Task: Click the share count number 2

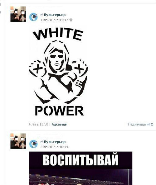Action: point(152,124)
